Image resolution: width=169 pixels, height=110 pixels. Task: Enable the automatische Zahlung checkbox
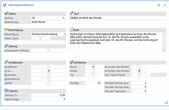[49, 50]
